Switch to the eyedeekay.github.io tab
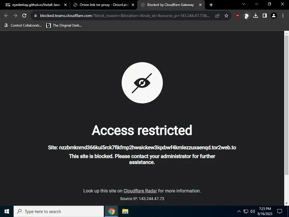Screen dimensions: 289x217 tap(36, 5)
